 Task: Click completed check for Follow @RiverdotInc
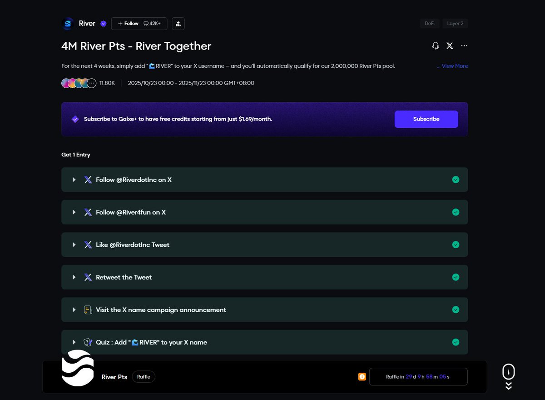coord(456,180)
